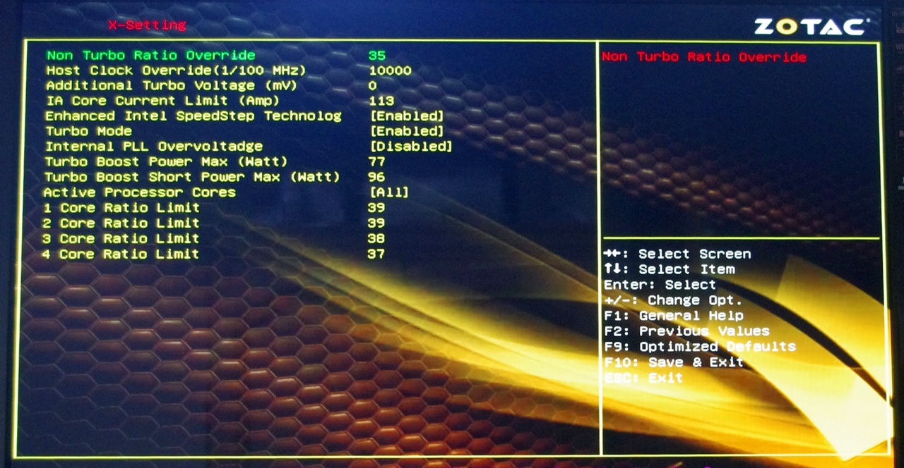Select Turbo Boost Short Power Max label
This screenshot has width=904, height=468.
pyautogui.click(x=191, y=177)
